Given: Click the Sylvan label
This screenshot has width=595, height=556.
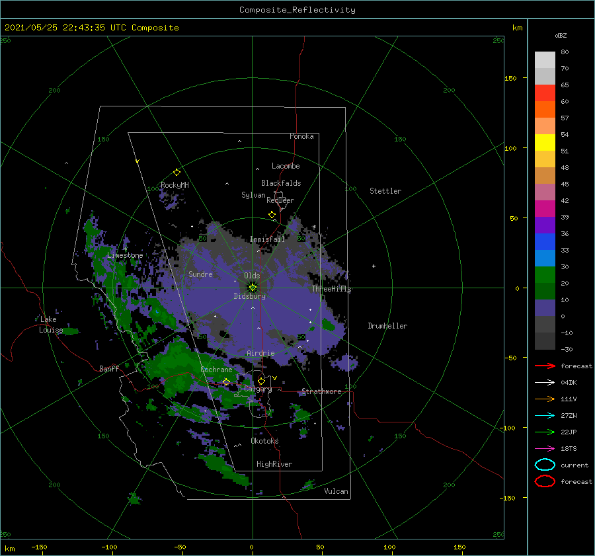Looking at the screenshot, I should pos(253,195).
